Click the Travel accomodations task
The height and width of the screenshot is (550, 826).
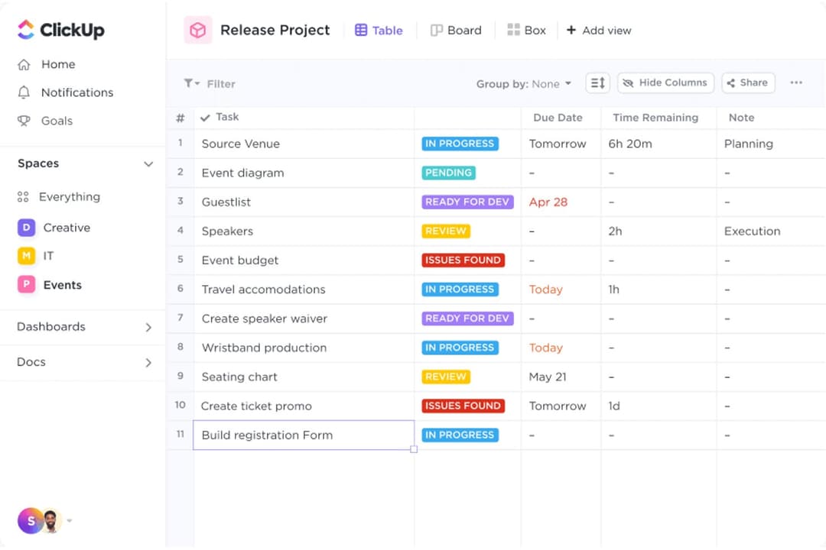(x=263, y=290)
